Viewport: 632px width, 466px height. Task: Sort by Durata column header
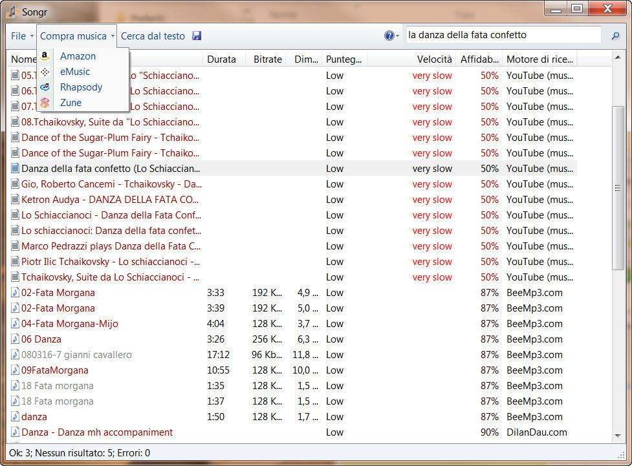click(x=224, y=59)
